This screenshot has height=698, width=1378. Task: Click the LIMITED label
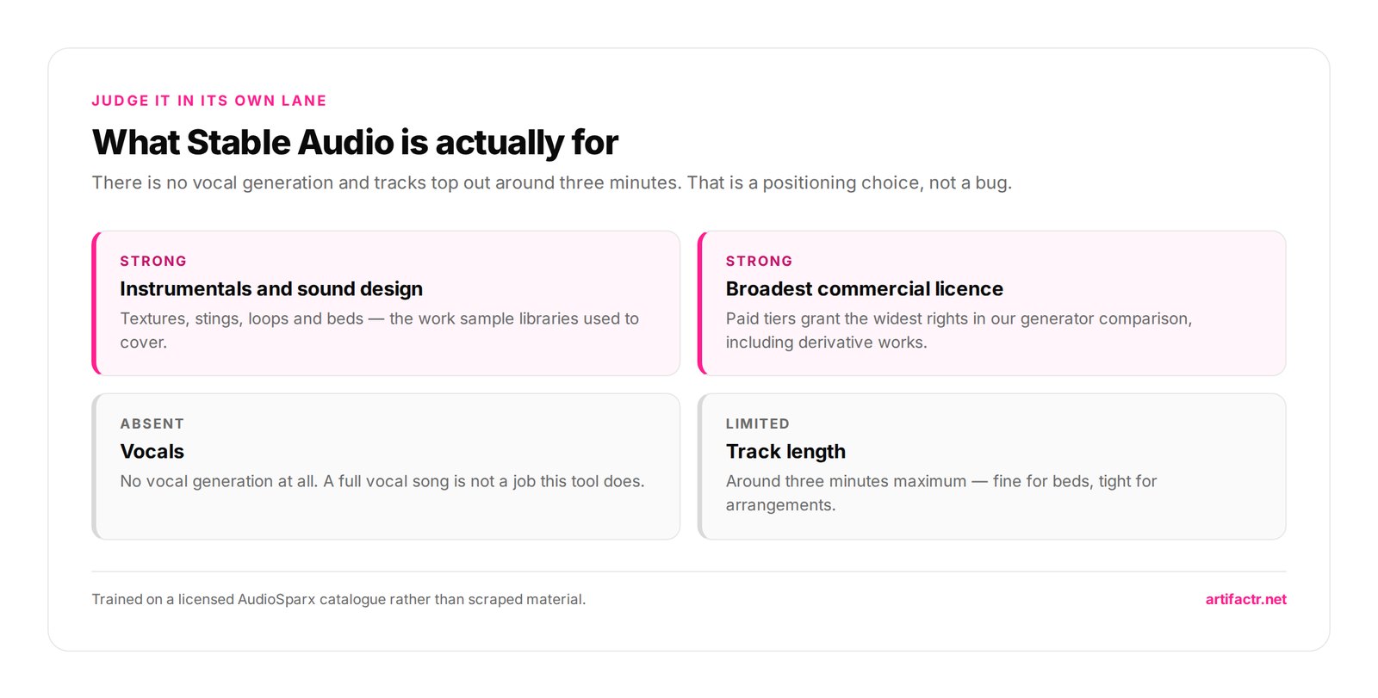click(758, 423)
